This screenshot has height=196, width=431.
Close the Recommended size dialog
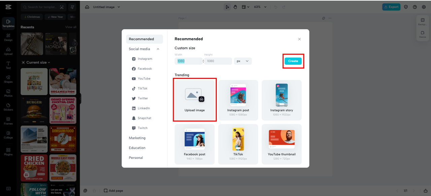299,39
